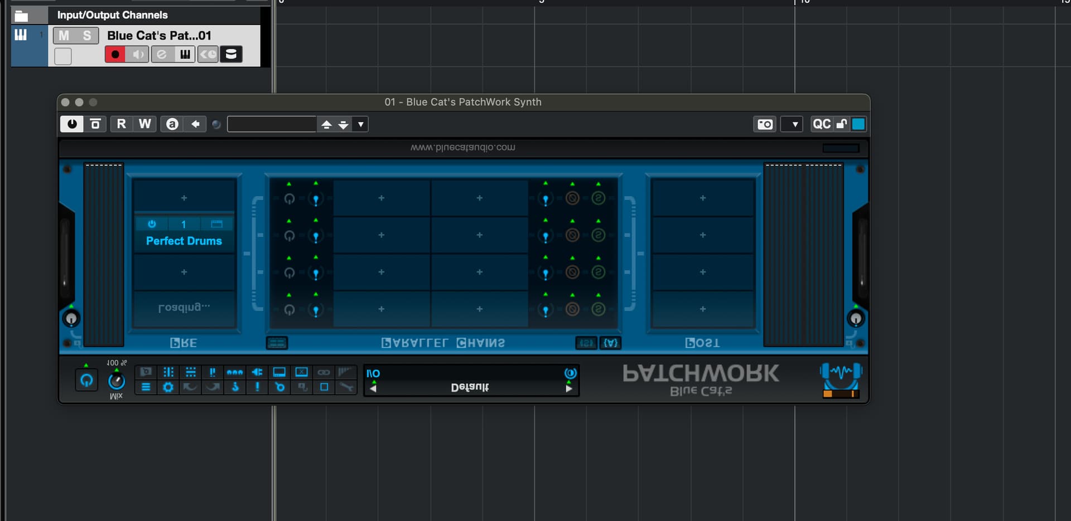Toggle record enable on the instrument track
This screenshot has width=1071, height=521.
click(x=115, y=55)
